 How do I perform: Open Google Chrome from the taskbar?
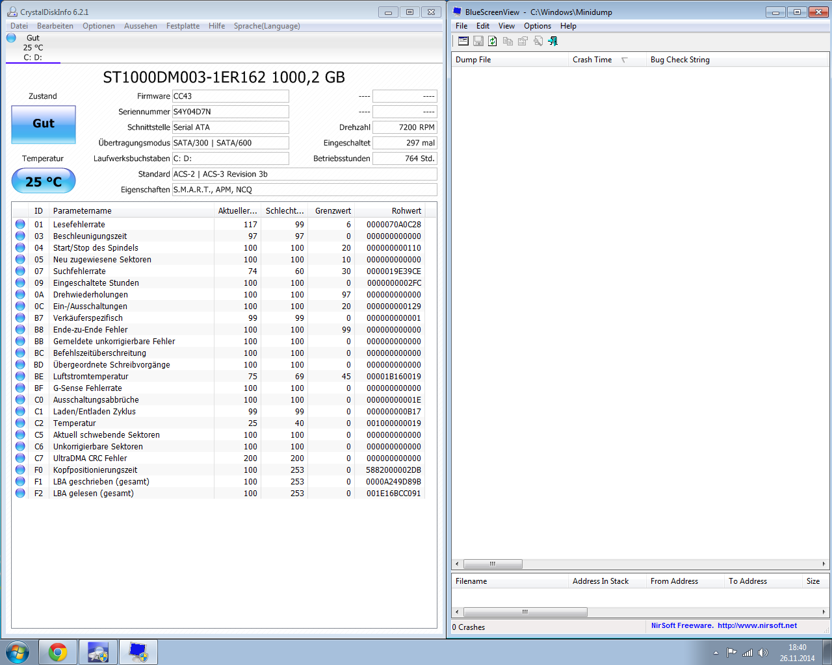point(58,652)
